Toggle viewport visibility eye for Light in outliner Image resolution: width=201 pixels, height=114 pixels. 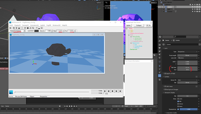(x=195, y=9)
